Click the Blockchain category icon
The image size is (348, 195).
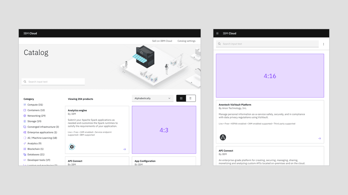[x=25, y=149]
